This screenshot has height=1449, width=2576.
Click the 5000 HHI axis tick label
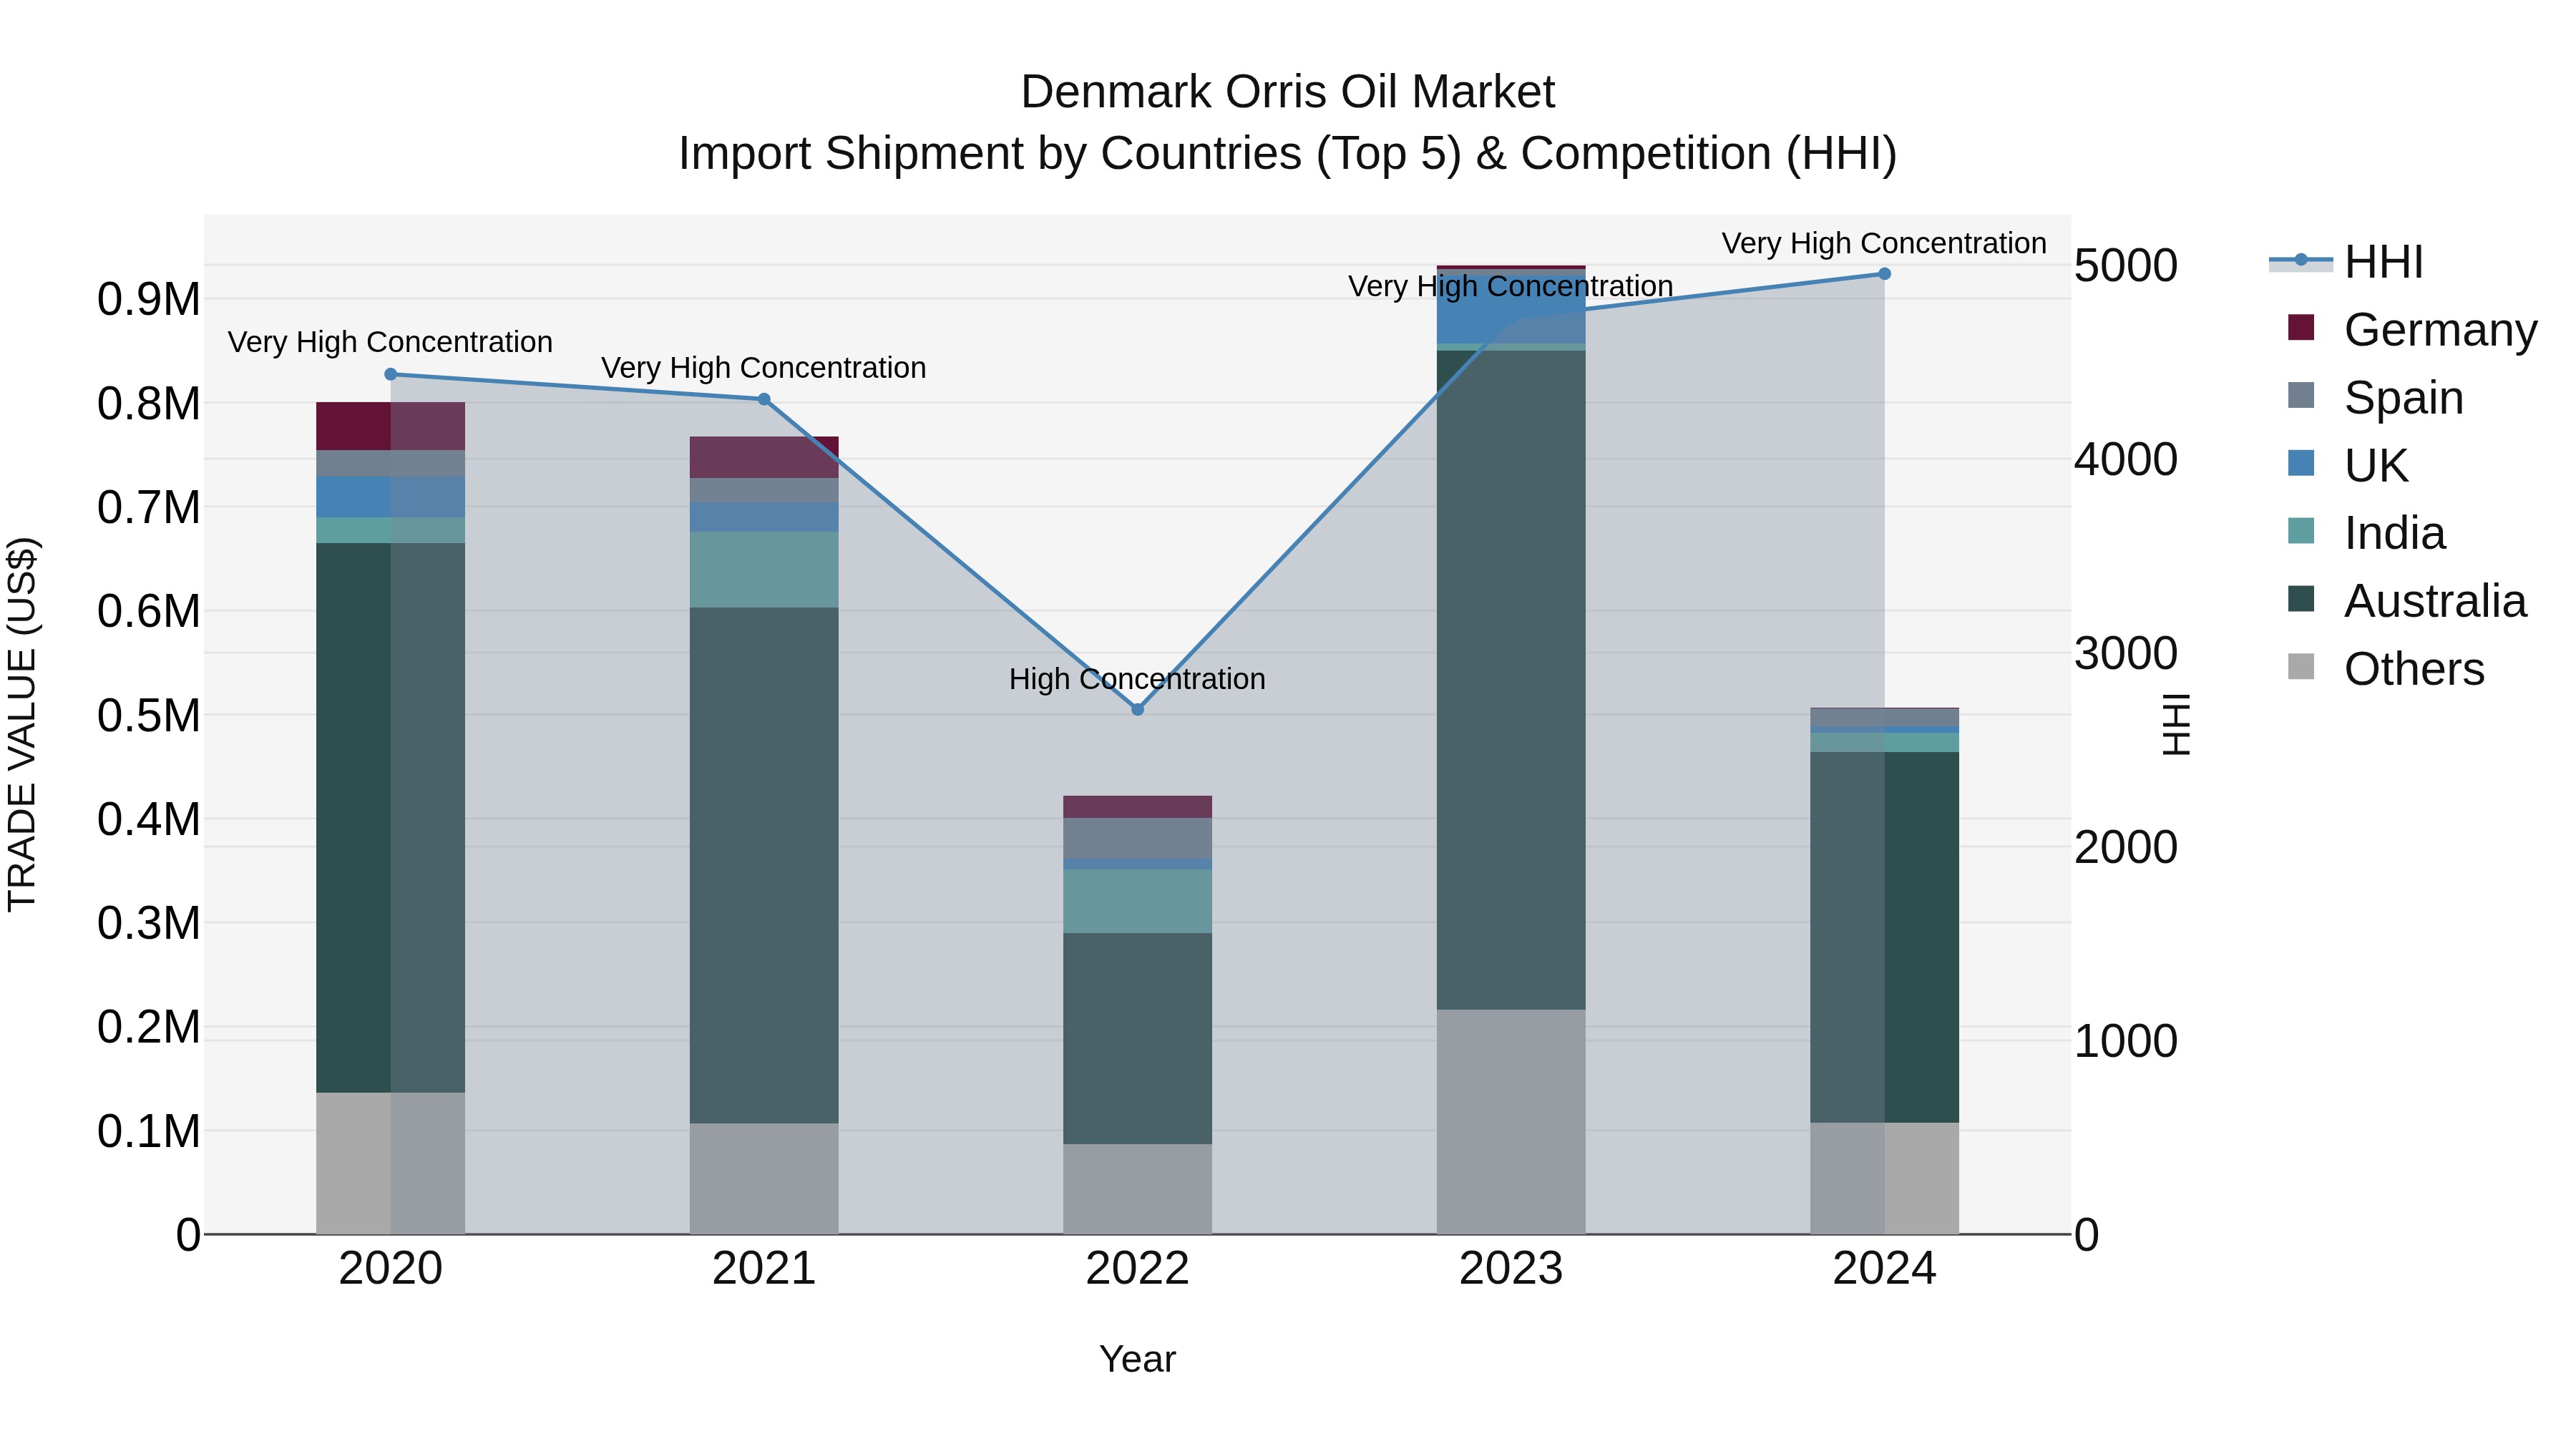click(2126, 266)
